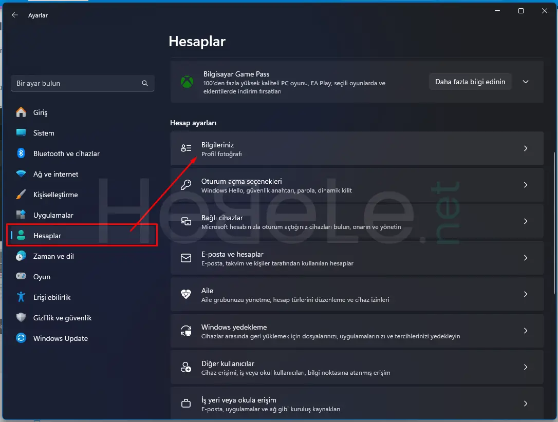
Task: Click the Oyun gamepad icon
Action: (x=21, y=276)
